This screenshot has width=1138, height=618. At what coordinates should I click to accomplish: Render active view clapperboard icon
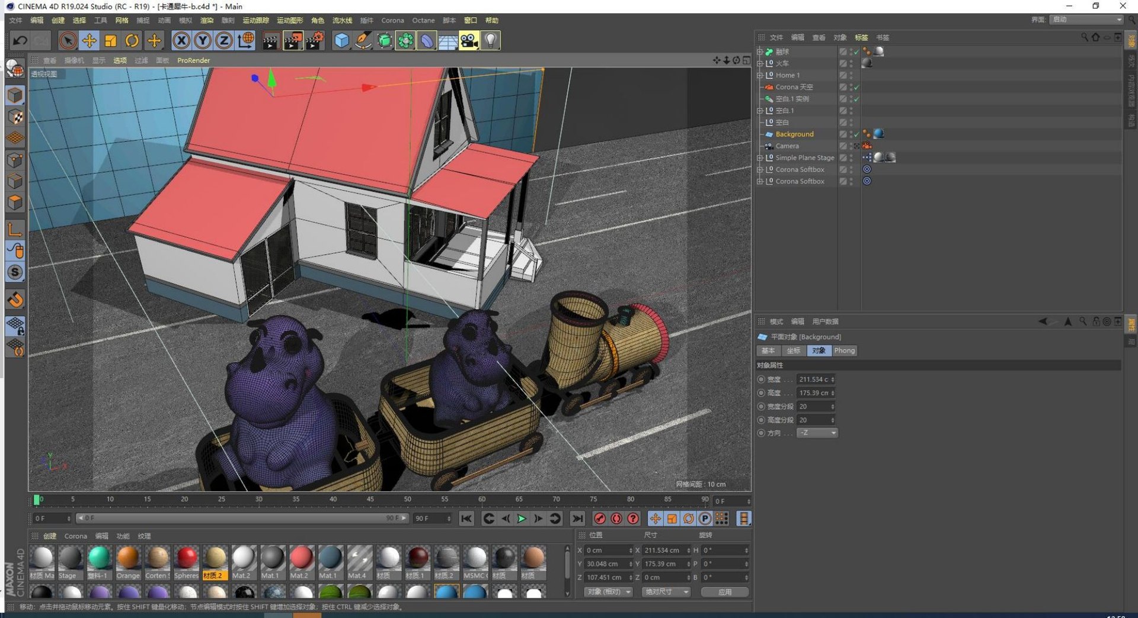(x=271, y=40)
